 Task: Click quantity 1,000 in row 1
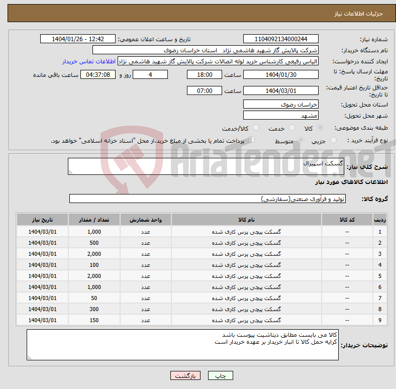[94, 232]
